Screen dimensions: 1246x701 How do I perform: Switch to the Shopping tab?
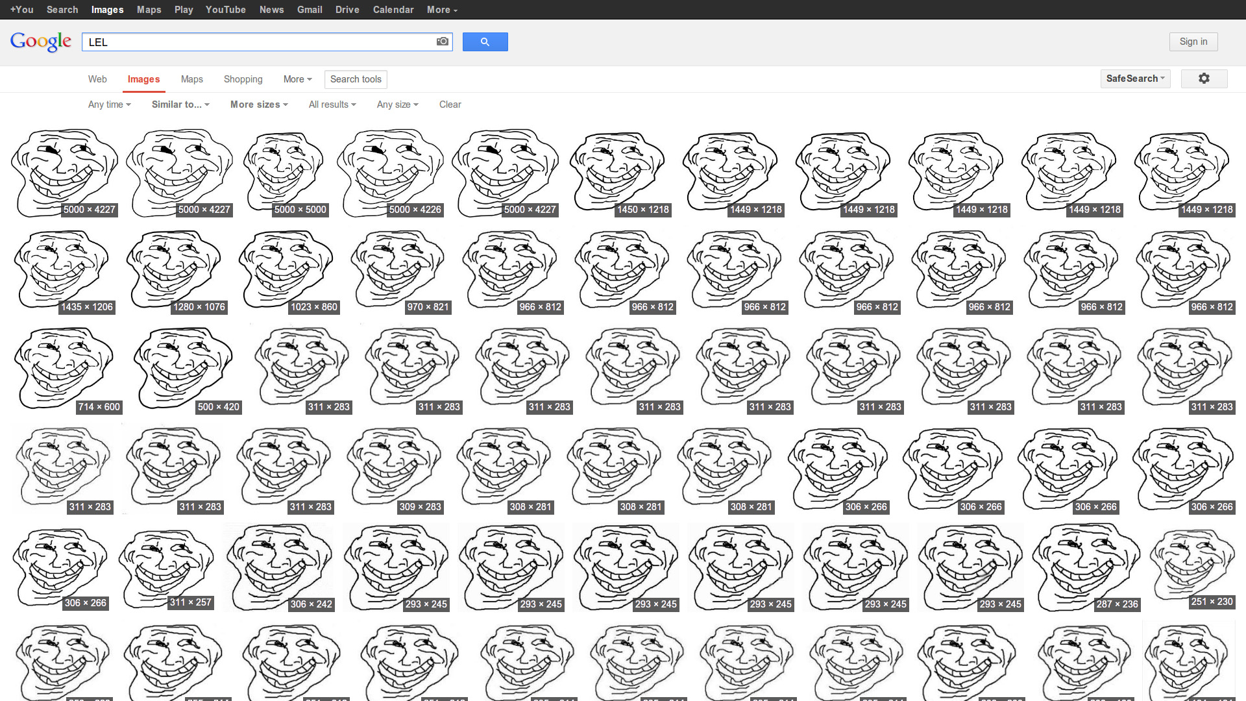243,79
